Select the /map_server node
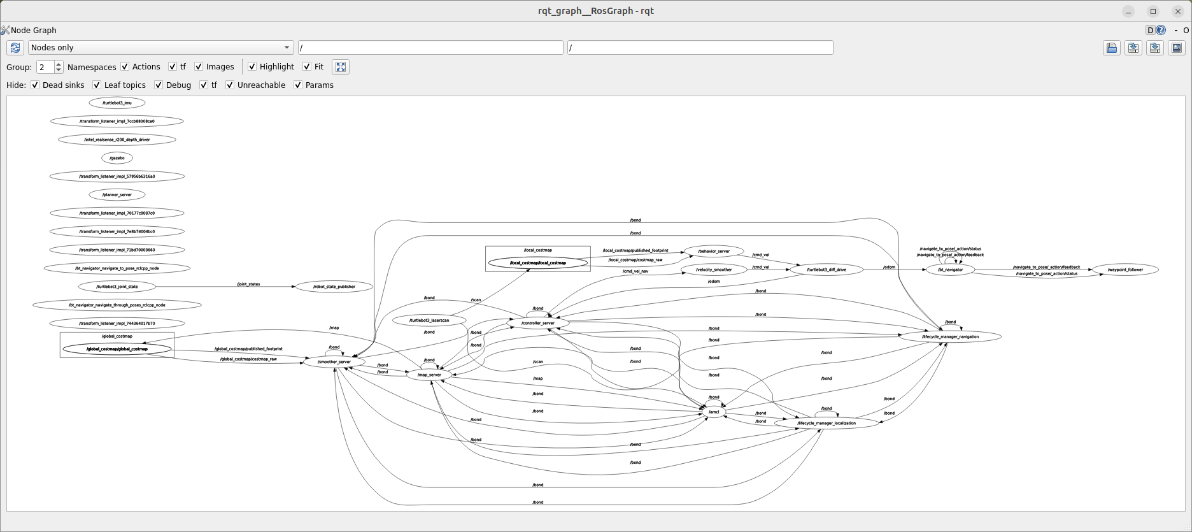The image size is (1192, 532). tap(429, 375)
